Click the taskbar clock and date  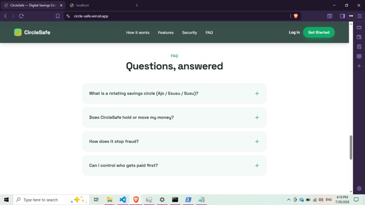(x=342, y=200)
